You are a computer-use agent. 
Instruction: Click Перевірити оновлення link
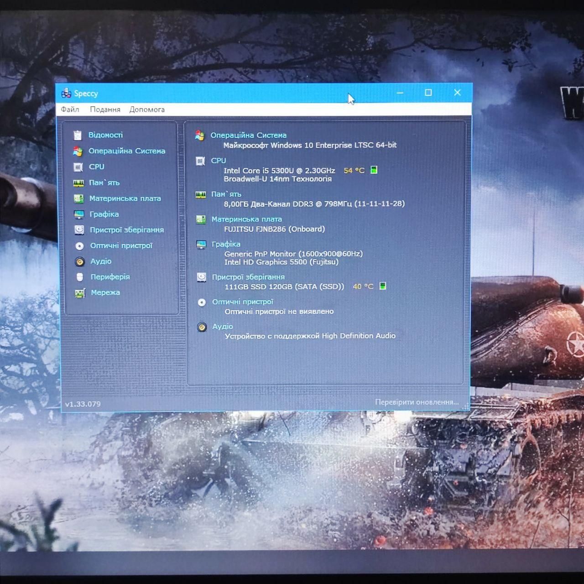pos(417,402)
